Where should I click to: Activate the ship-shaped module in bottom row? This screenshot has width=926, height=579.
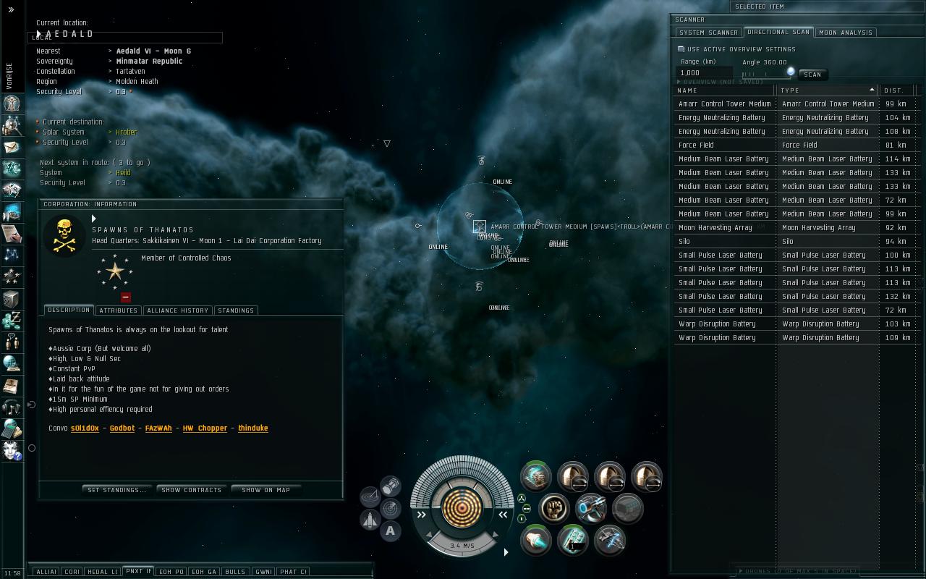point(610,541)
